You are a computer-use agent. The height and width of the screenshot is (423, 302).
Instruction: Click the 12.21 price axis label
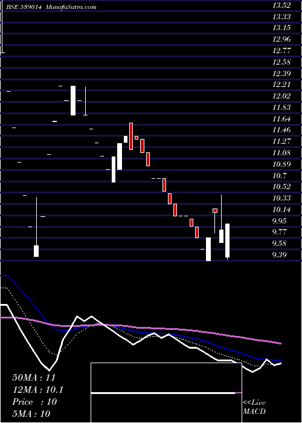click(281, 85)
